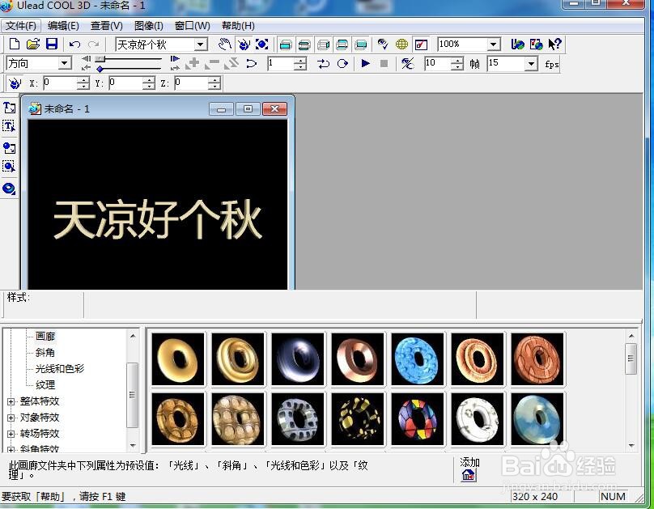Select the Move object hand tool

(x=225, y=45)
